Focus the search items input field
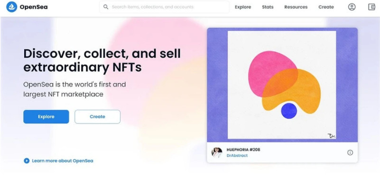Viewport: 380px width, 178px height. pos(164,7)
